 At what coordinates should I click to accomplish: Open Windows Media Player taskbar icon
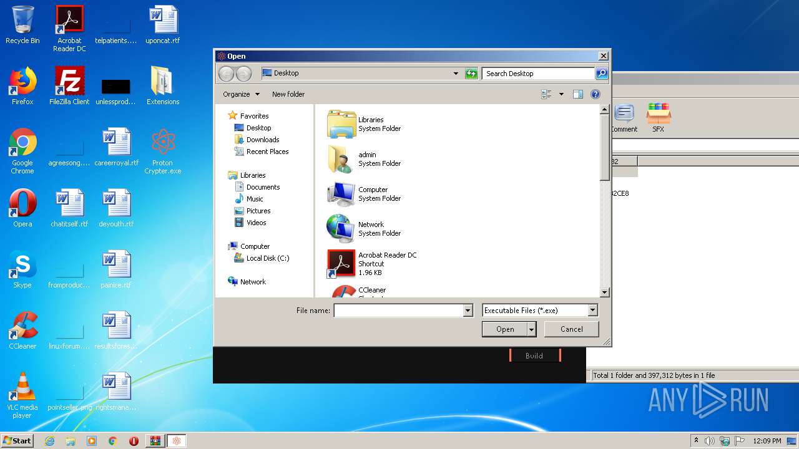pos(92,441)
